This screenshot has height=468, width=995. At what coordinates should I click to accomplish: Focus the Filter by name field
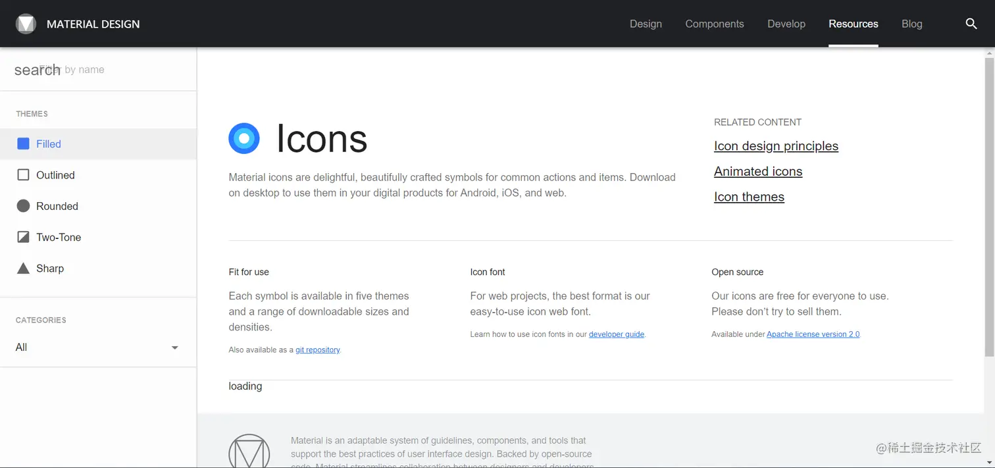(99, 70)
